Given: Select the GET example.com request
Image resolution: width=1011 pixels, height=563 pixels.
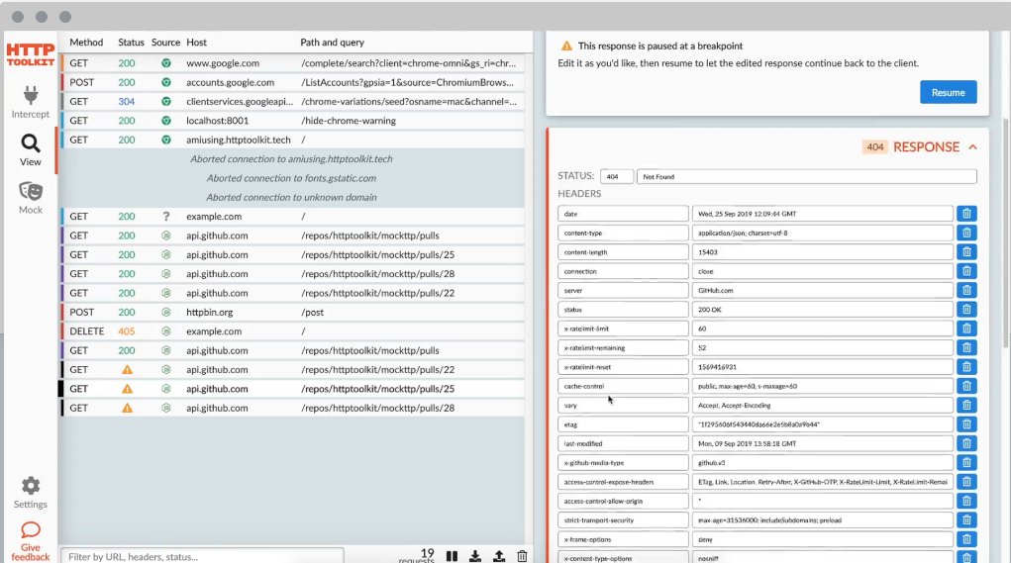Looking at the screenshot, I should 293,217.
